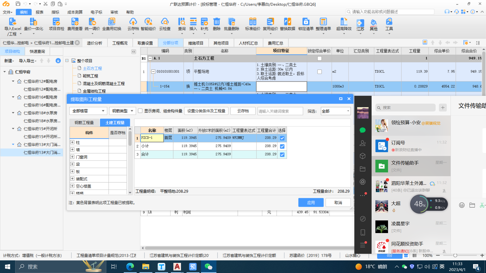The width and height of the screenshot is (486, 273).
Task: Open the 量价一体化 tool
Action: [x=33, y=25]
